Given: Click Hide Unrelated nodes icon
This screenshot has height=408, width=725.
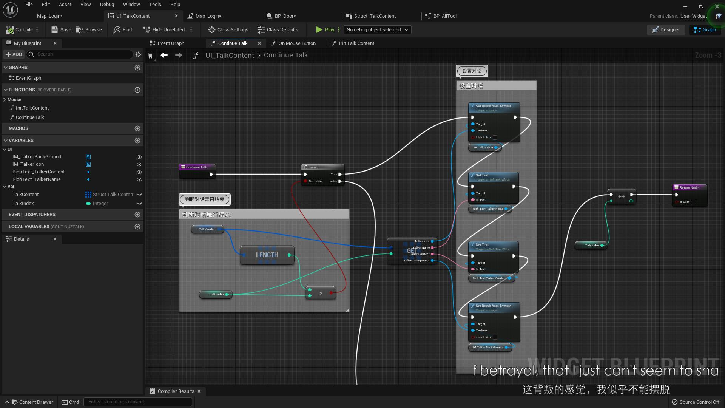Looking at the screenshot, I should [147, 30].
